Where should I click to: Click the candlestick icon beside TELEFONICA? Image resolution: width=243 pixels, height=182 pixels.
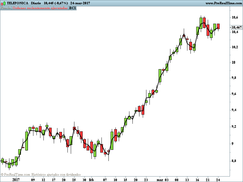(x=3, y=3)
